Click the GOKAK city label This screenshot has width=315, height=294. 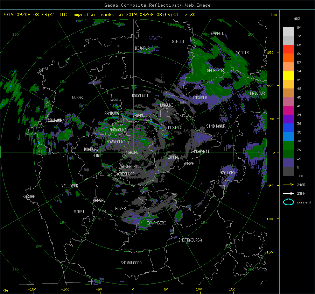pyautogui.click(x=77, y=97)
